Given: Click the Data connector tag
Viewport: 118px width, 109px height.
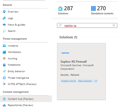Looking at the screenshot, I should coord(85,81).
